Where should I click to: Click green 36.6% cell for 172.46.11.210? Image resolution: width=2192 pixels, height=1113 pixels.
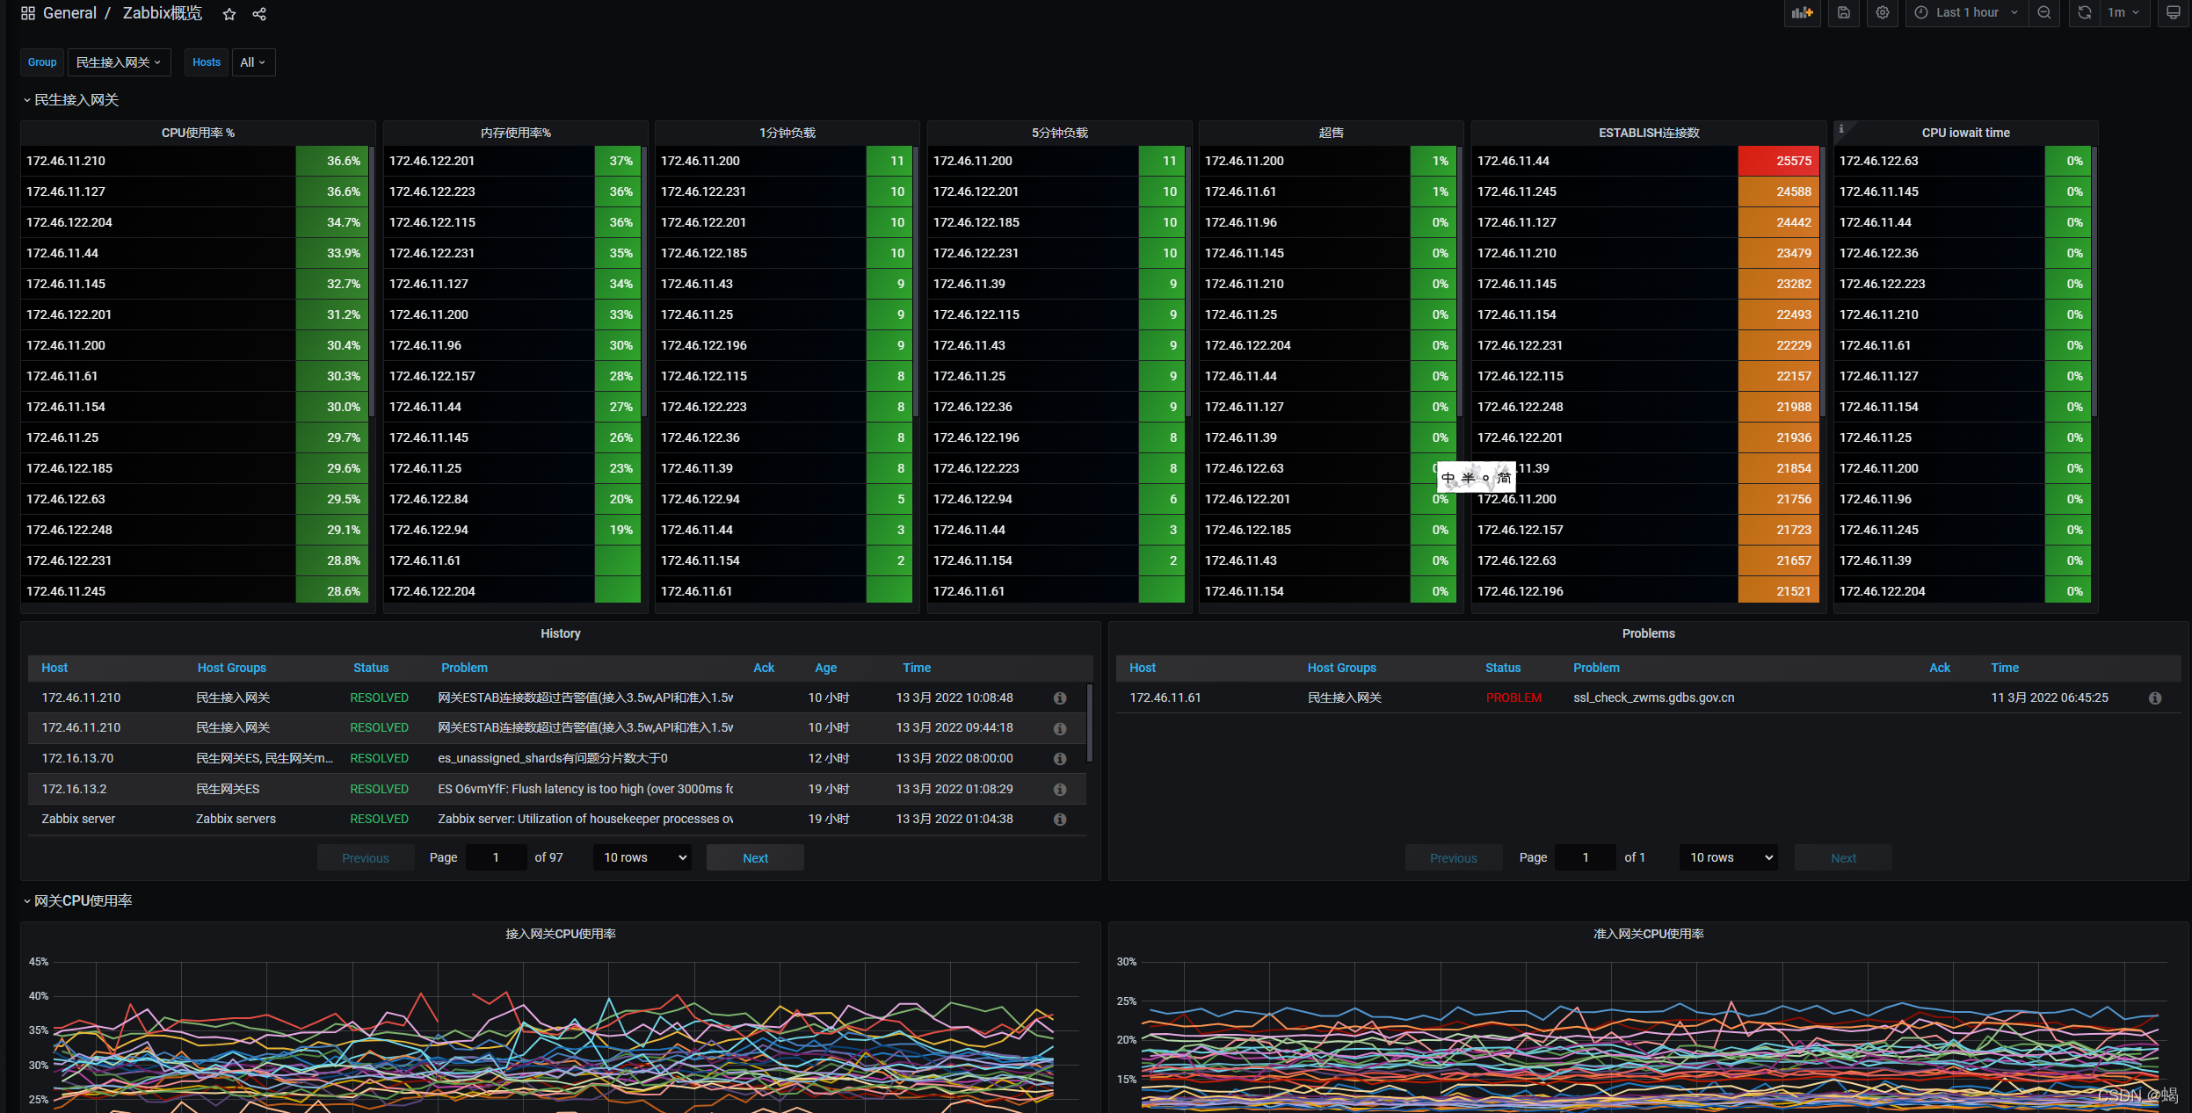click(x=332, y=161)
